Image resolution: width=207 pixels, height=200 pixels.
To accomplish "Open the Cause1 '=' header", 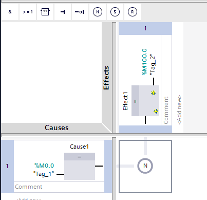I will tap(80, 156).
